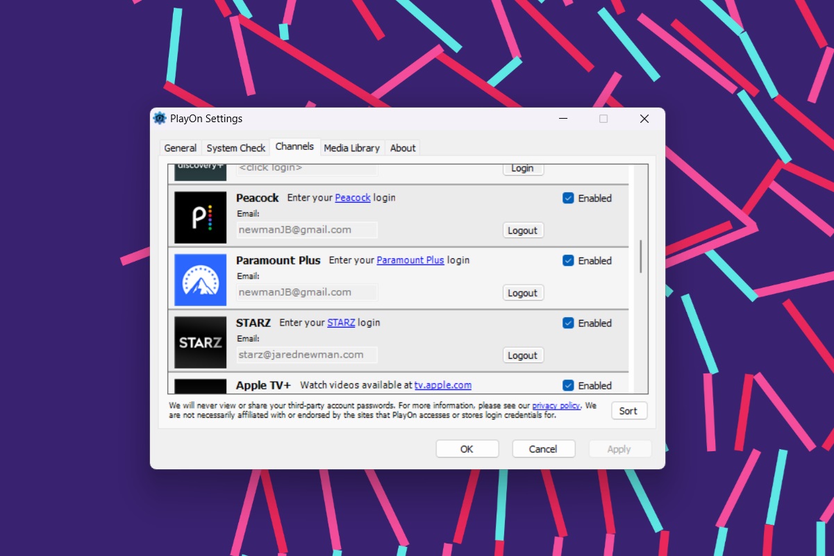Screen dimensions: 834x556
Task: Click the Sort button
Action: [x=628, y=411]
